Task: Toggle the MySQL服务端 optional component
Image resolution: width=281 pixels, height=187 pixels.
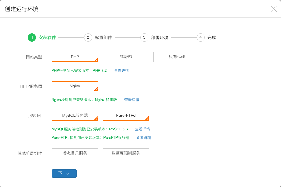Action: tap(75, 116)
